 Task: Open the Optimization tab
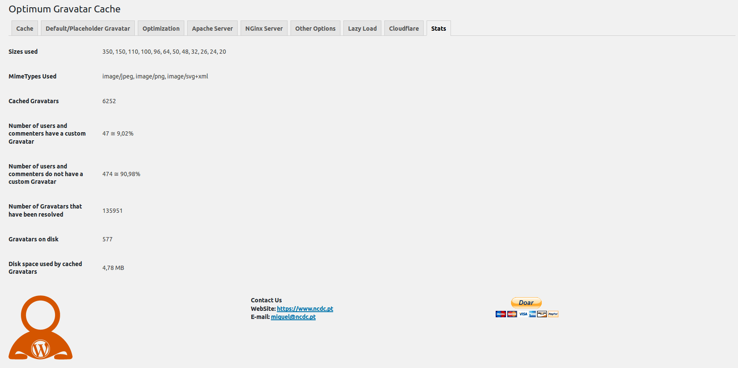(x=161, y=28)
